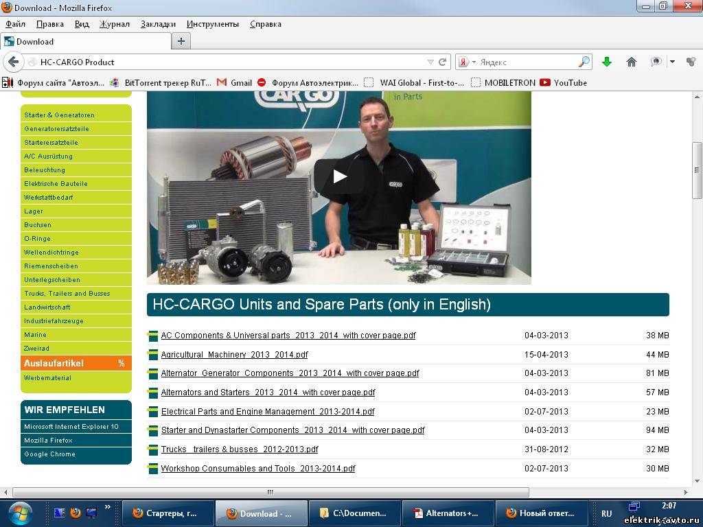Open the downloads green arrow icon
Screen dimensions: 703x527
(607, 62)
